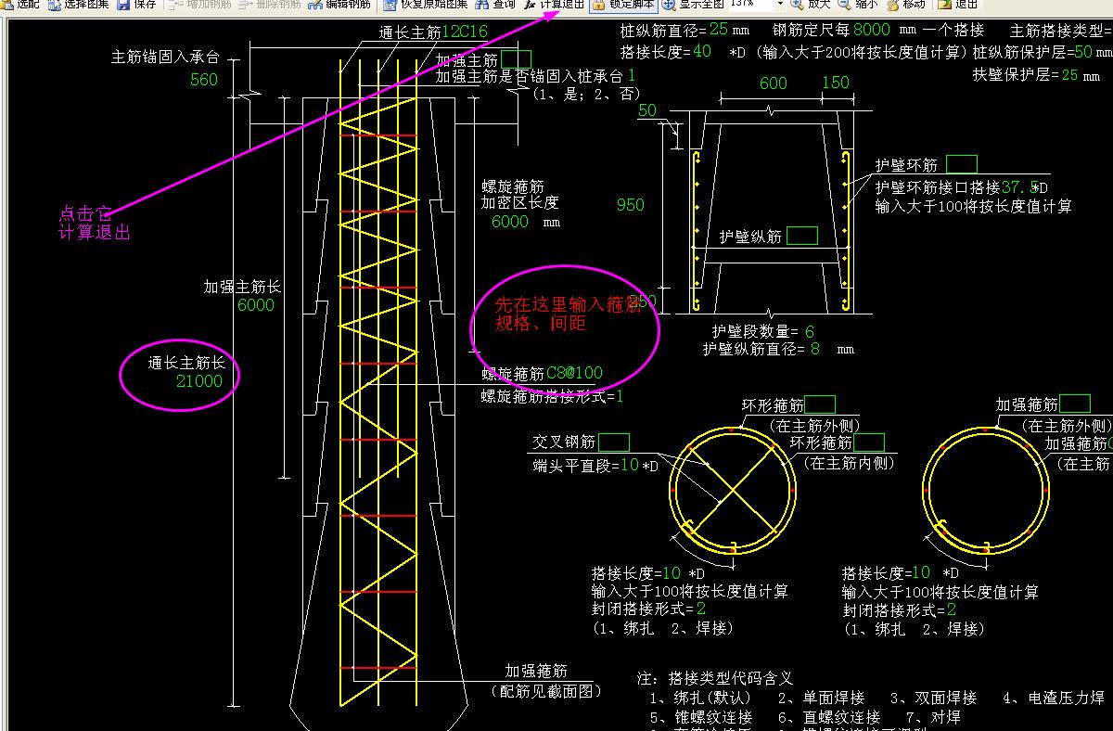Click the 150 dimension value
This screenshot has height=731, width=1113.
coord(836,83)
